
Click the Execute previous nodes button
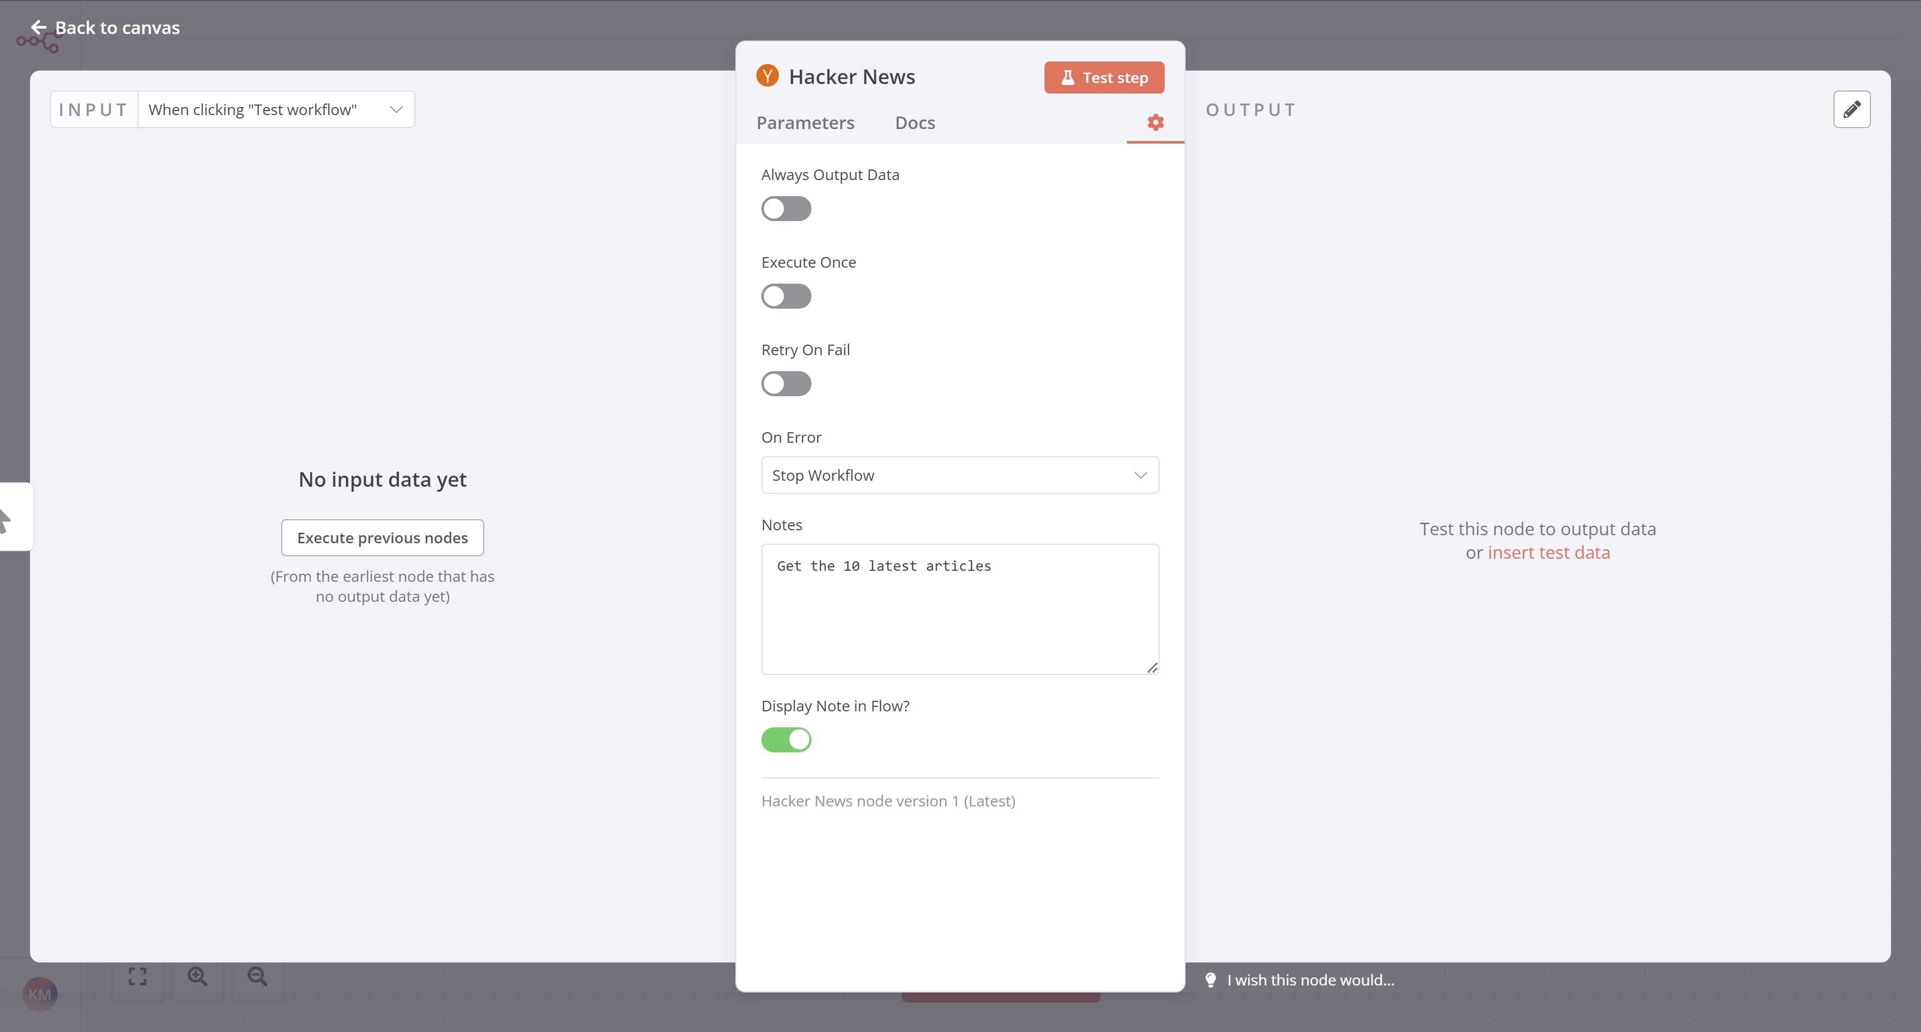(x=382, y=537)
